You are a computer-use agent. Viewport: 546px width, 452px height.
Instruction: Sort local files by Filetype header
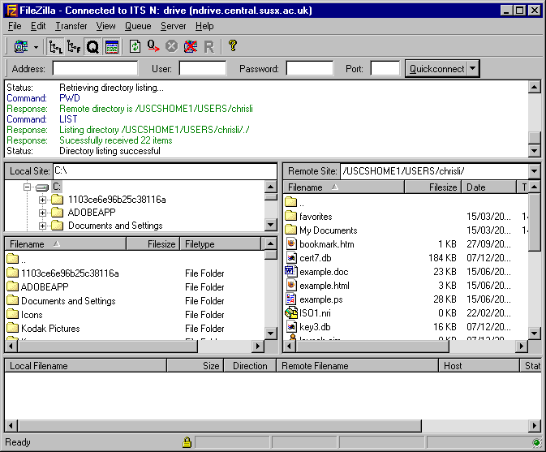click(220, 243)
